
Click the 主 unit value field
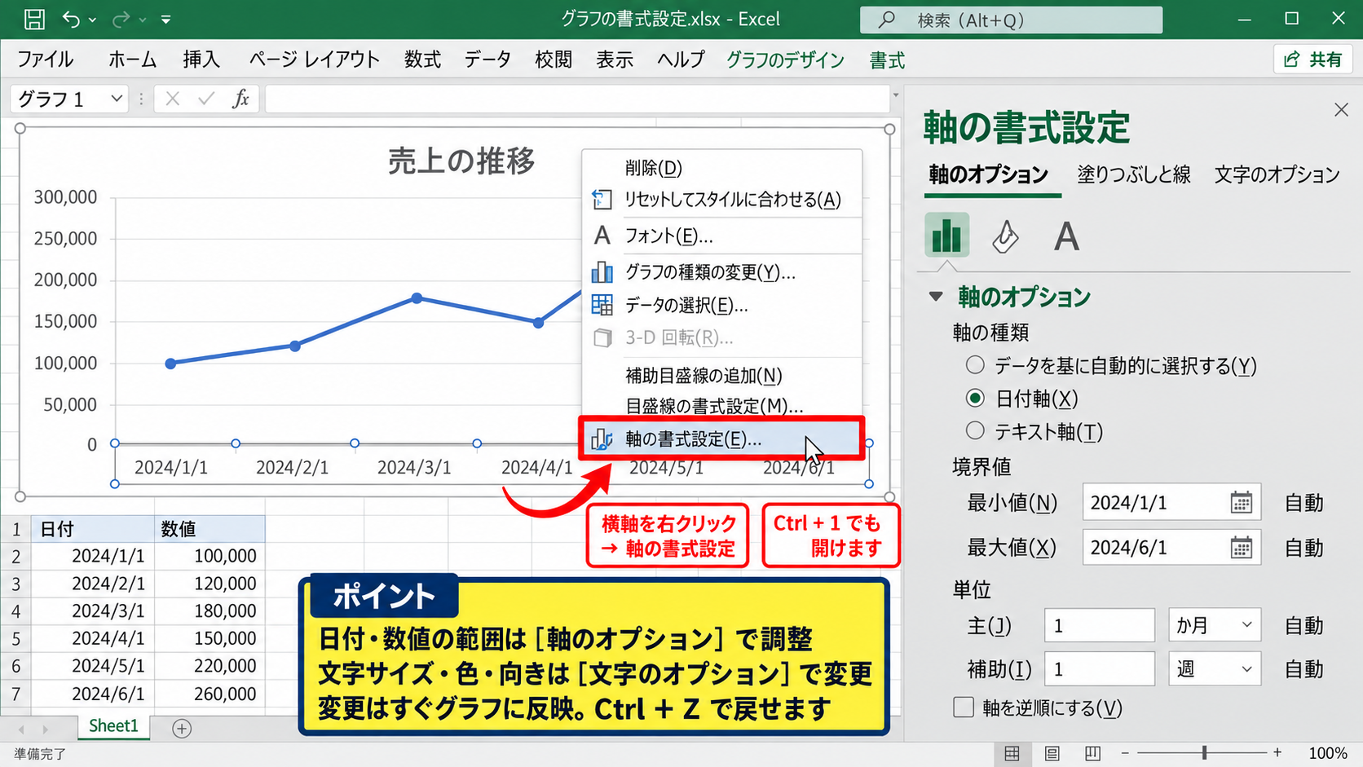point(1099,625)
